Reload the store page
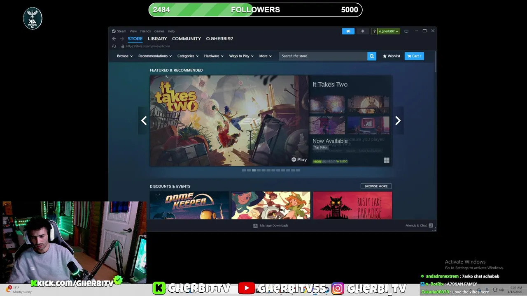Screen dimensions: 527x296 114,46
